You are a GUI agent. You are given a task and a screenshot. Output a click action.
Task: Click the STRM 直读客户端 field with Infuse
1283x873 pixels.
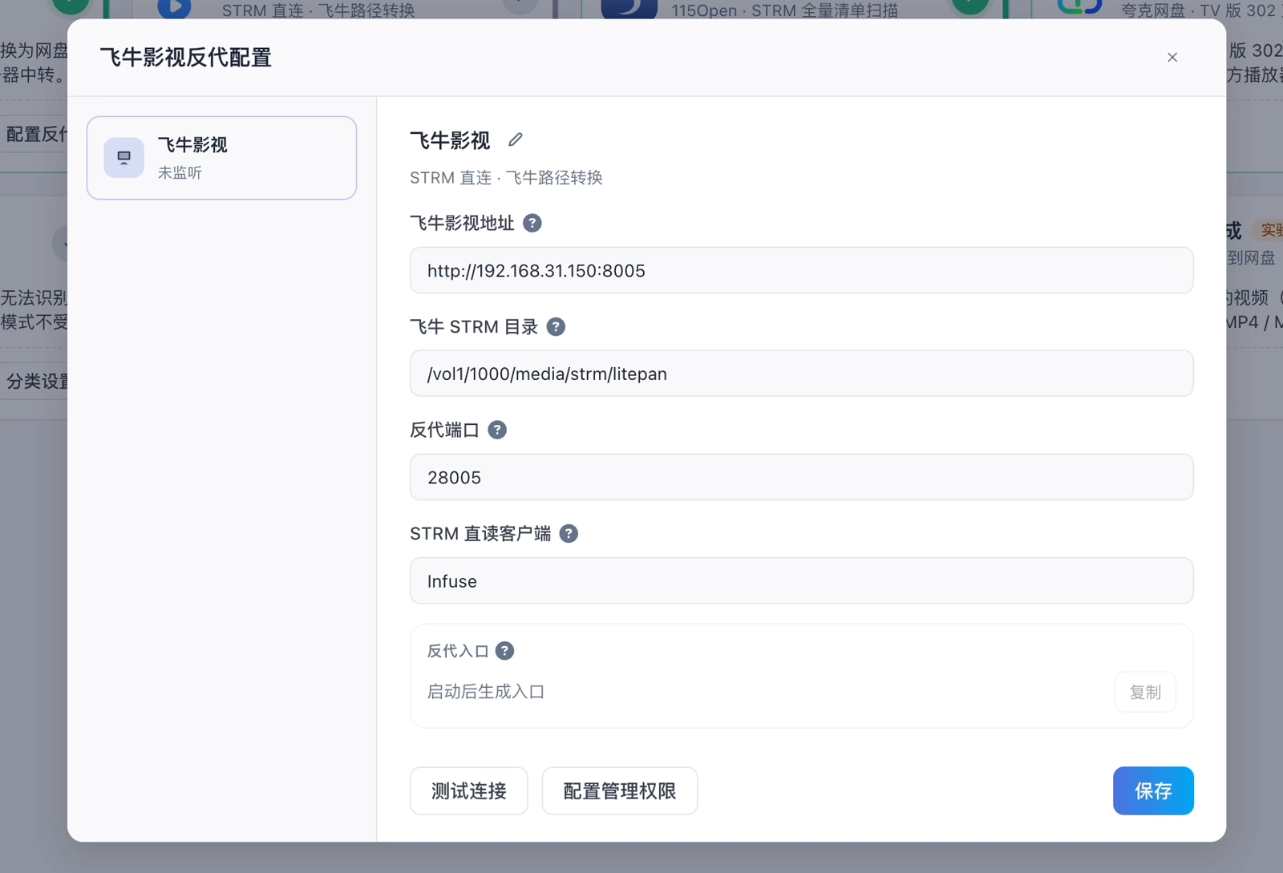(x=801, y=580)
